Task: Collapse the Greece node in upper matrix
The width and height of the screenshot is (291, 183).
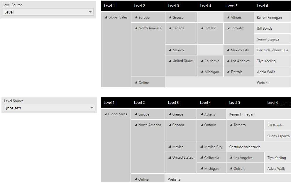Action: (x=170, y=17)
